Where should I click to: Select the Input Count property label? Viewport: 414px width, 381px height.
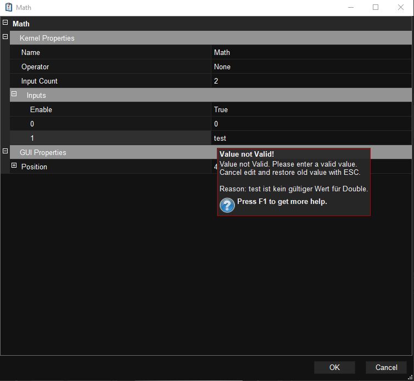click(x=40, y=81)
